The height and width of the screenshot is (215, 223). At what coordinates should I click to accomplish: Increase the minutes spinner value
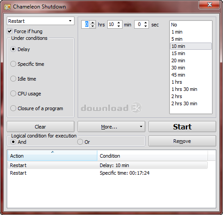click(x=119, y=22)
